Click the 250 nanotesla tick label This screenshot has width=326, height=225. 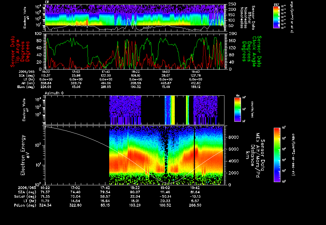(232, 4)
